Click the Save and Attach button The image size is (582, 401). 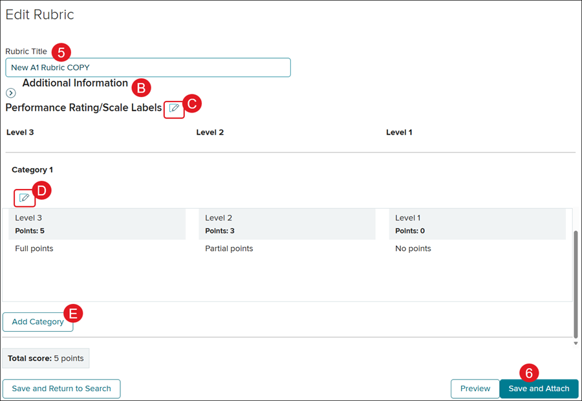pyautogui.click(x=539, y=389)
